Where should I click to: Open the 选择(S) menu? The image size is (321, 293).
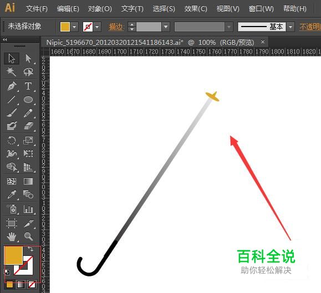click(164, 9)
